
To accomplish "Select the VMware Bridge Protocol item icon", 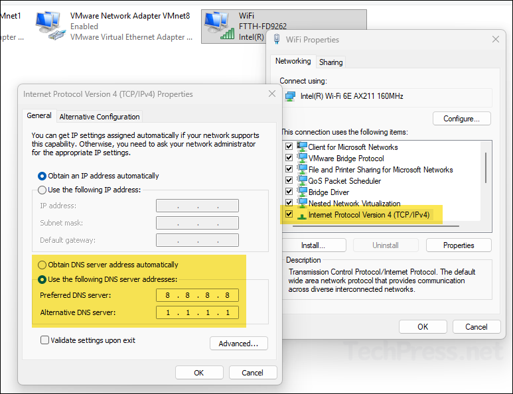I will click(303, 159).
